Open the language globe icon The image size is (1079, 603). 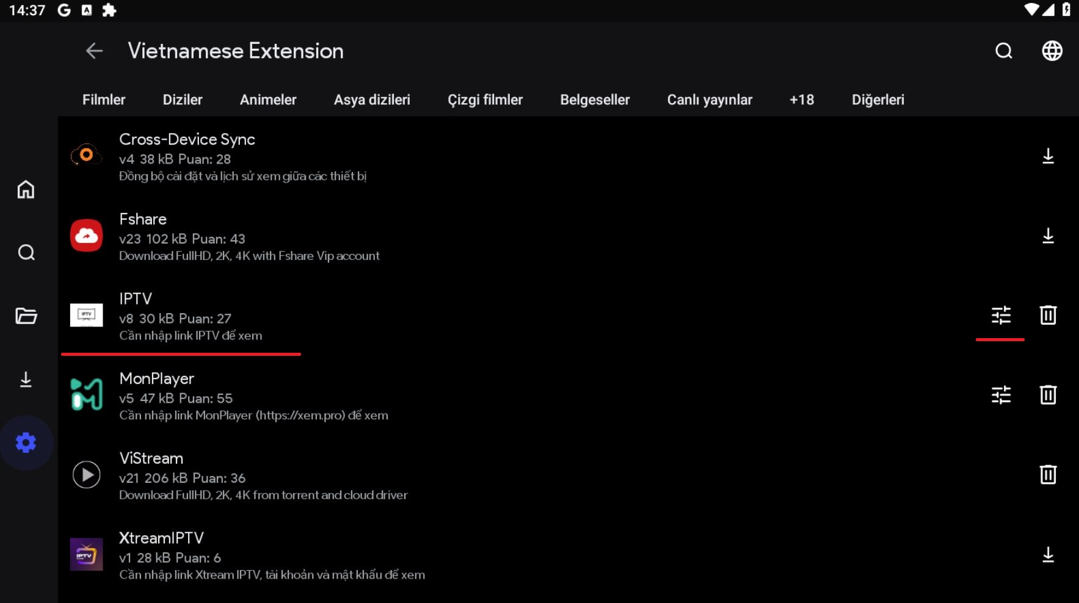tap(1052, 51)
